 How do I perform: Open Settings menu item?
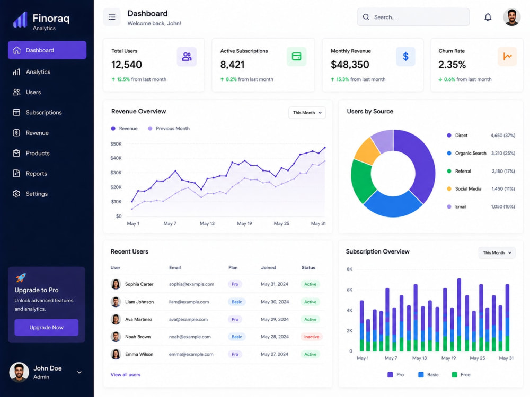tap(47, 194)
